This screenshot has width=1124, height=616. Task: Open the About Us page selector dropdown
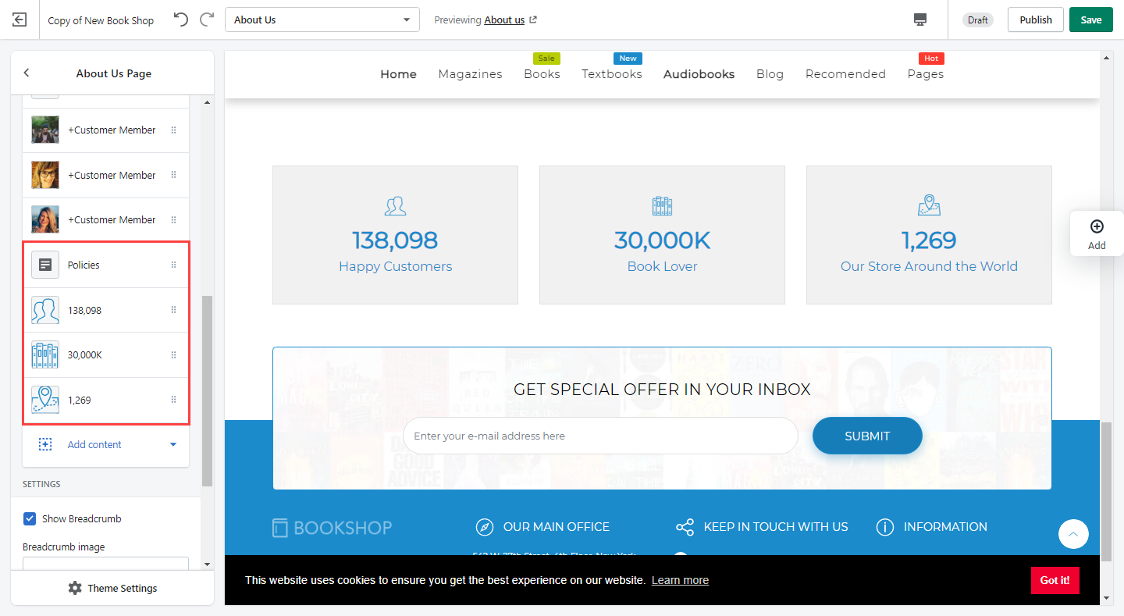[x=322, y=20]
